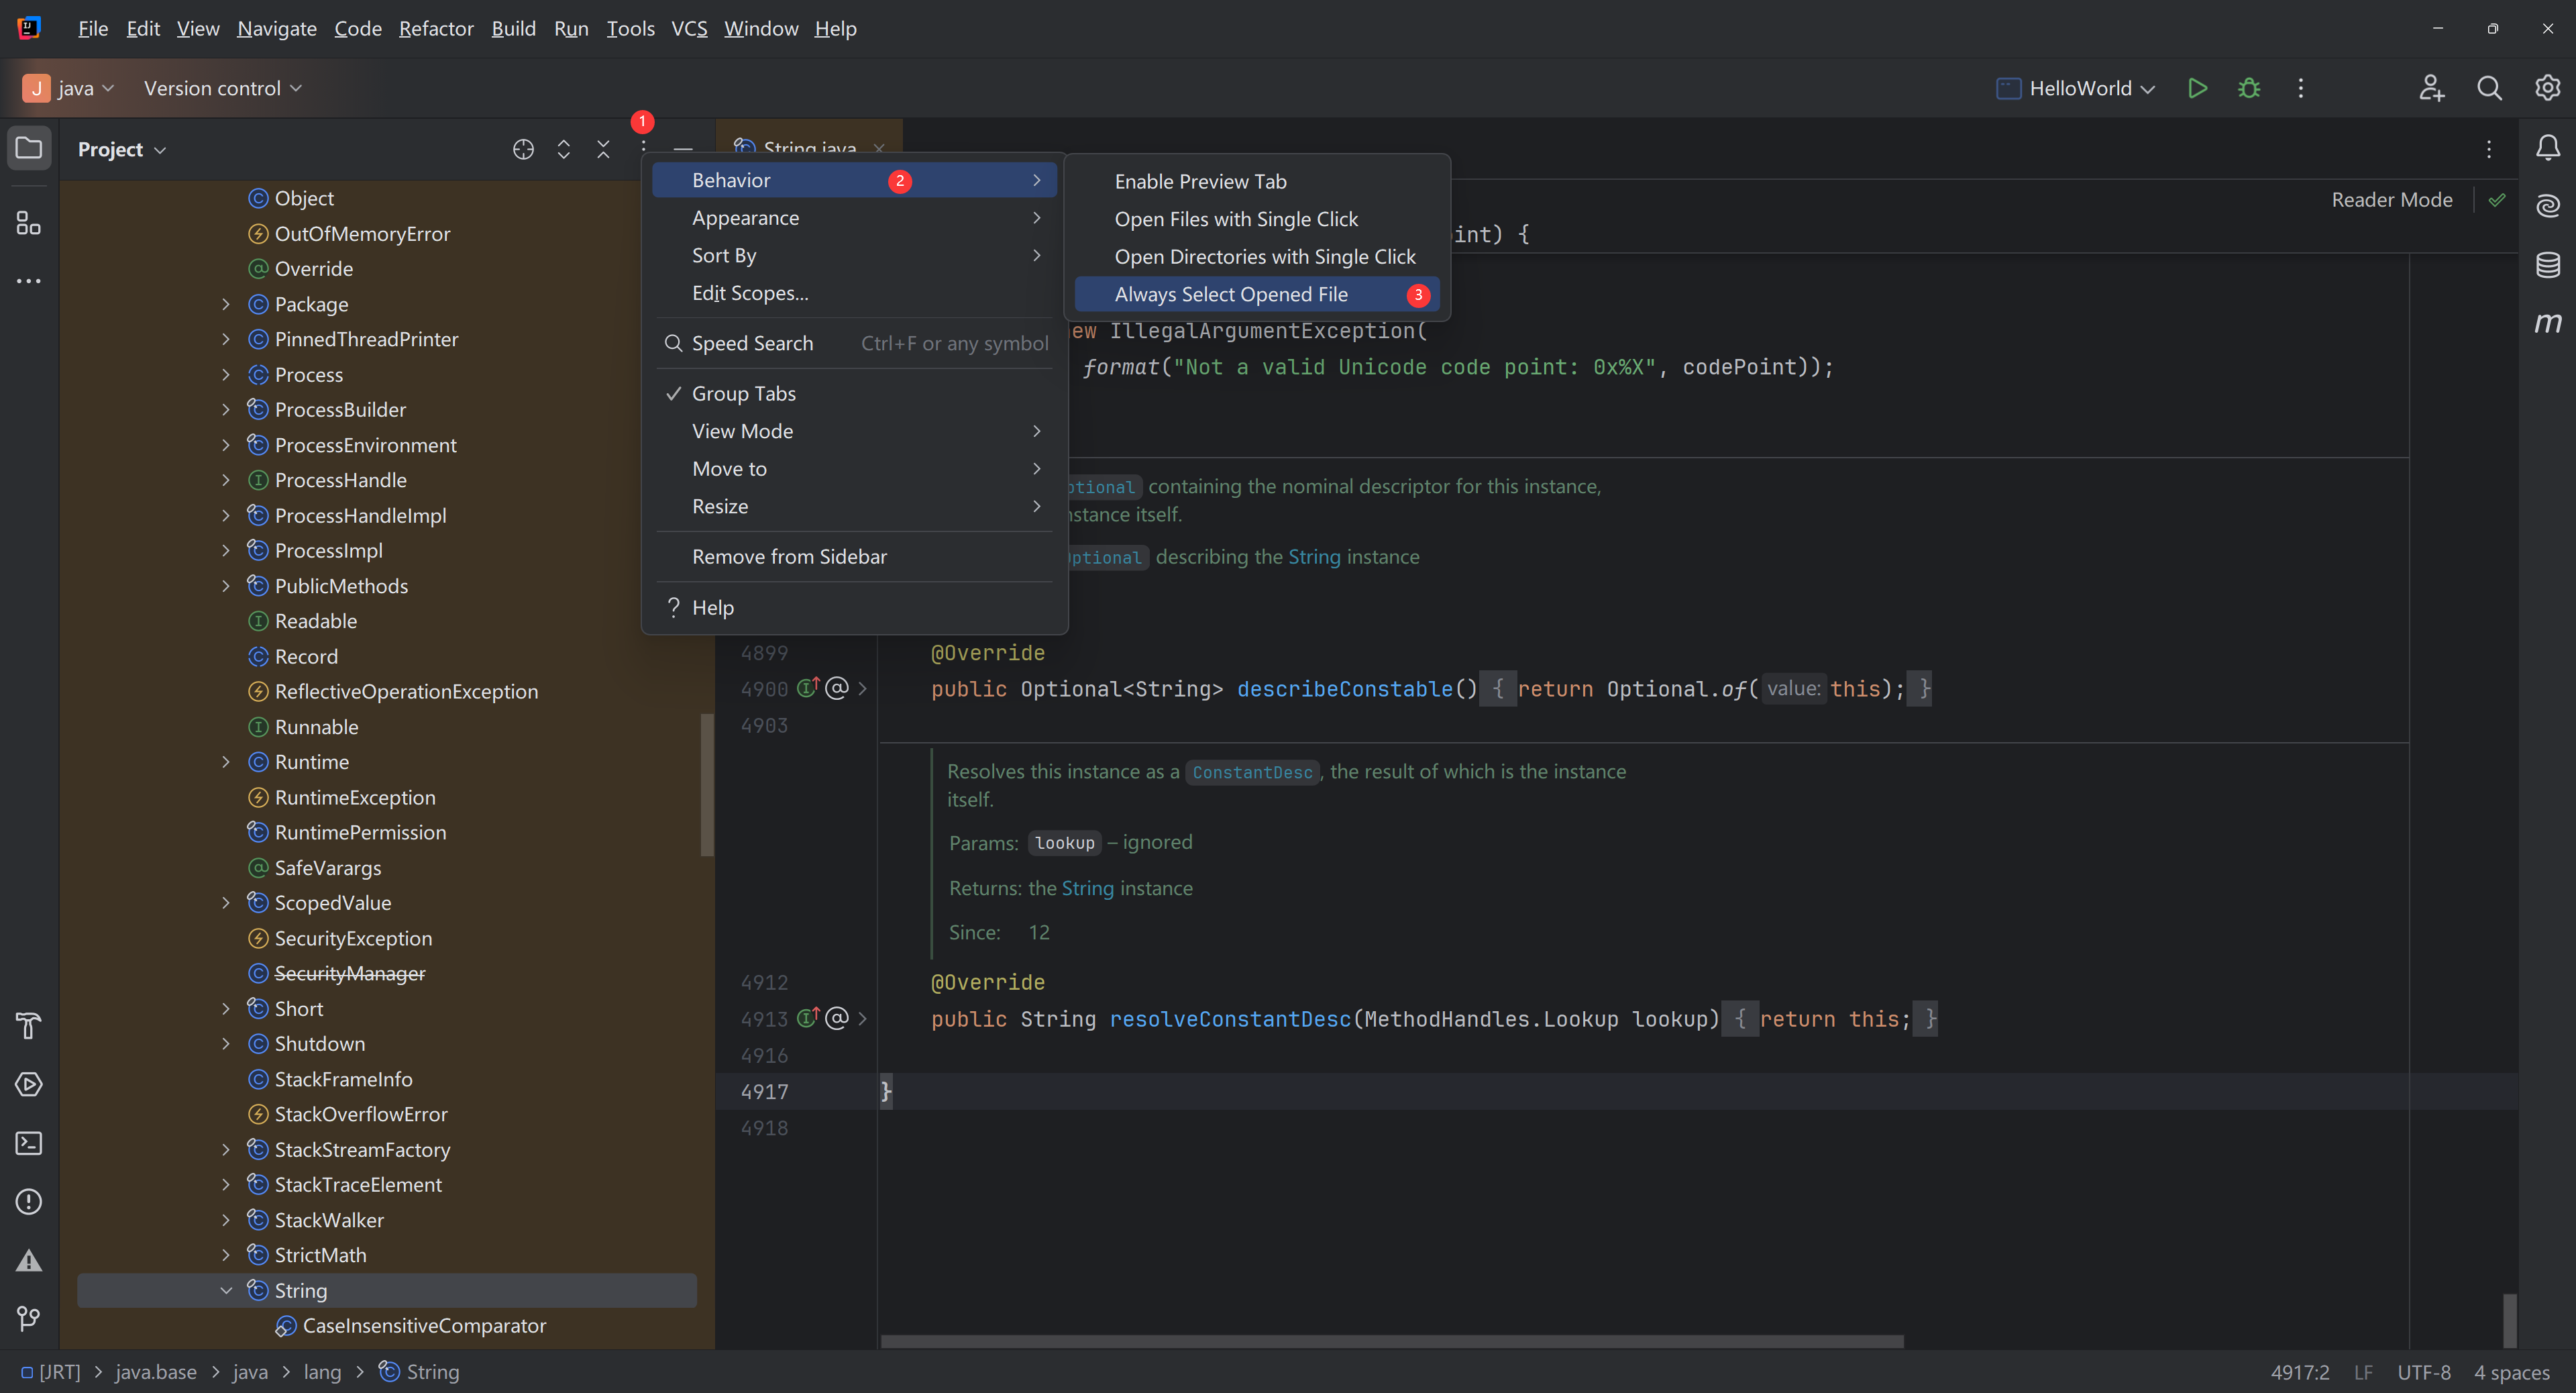The height and width of the screenshot is (1393, 2576).
Task: Click the green Run button
Action: [x=2197, y=88]
